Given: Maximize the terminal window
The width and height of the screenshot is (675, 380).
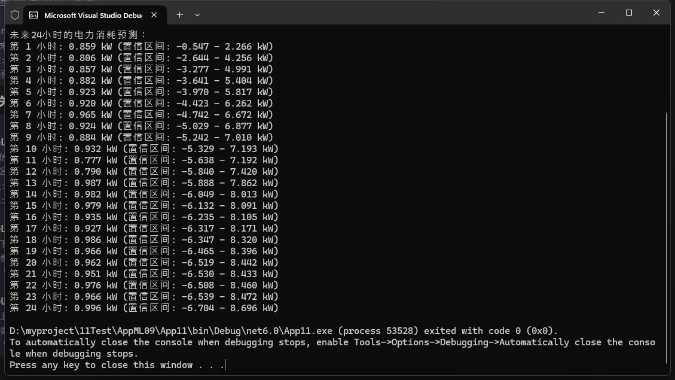Looking at the screenshot, I should [x=628, y=13].
